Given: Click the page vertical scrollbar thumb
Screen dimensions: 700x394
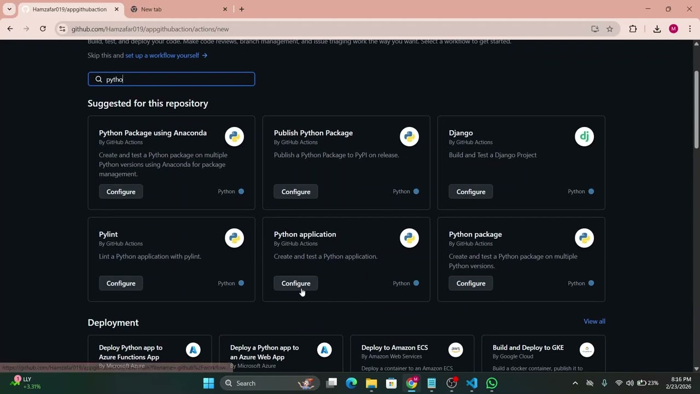Looking at the screenshot, I should [x=696, y=109].
